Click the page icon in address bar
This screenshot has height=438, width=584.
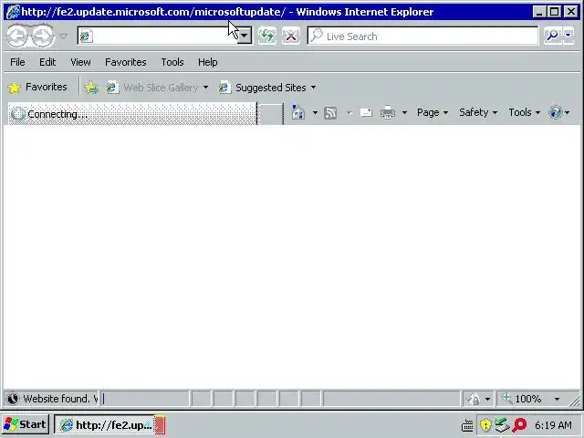coord(86,36)
